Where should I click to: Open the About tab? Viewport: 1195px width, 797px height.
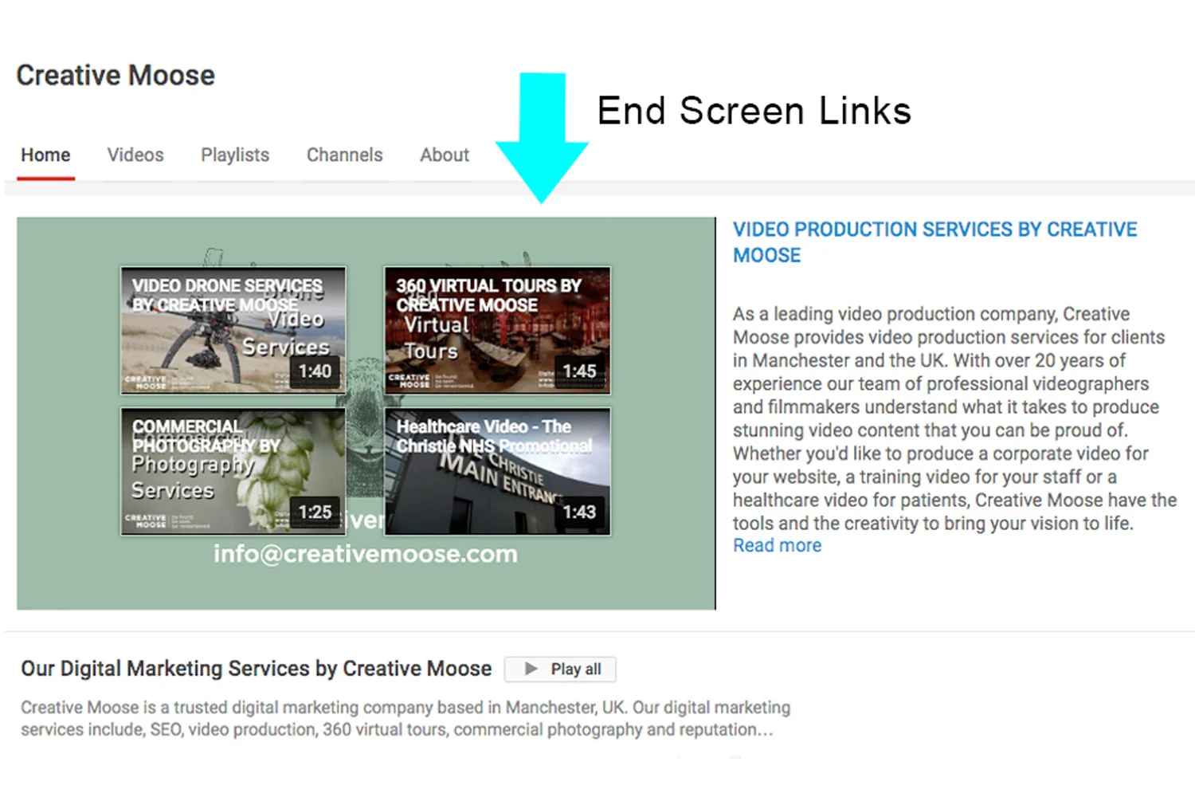pyautogui.click(x=445, y=155)
